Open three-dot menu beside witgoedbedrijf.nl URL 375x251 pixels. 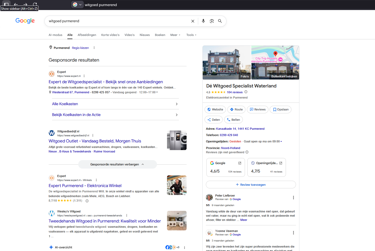coord(93,136)
